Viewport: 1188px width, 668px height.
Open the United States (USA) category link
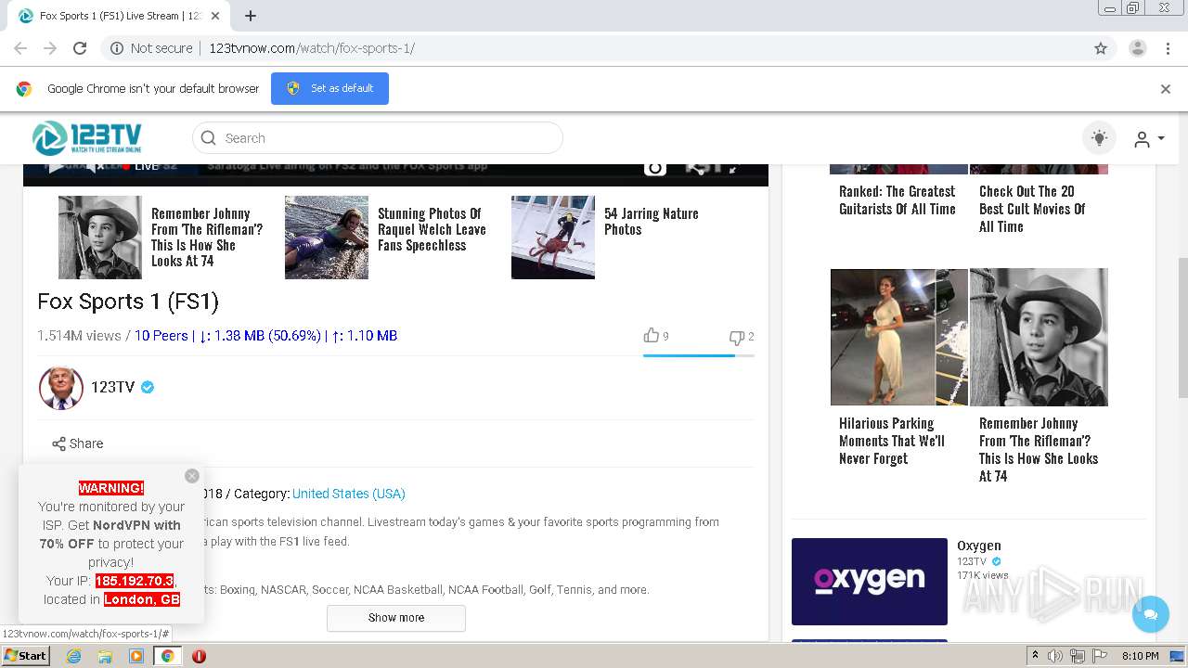tap(348, 494)
